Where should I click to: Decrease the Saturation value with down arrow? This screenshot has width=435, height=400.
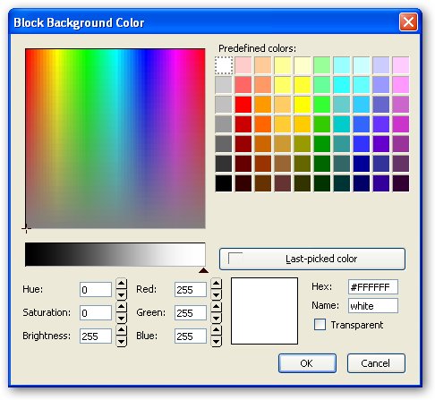pos(121,319)
